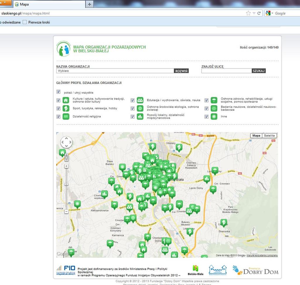Image resolution: width=300 pixels, height=285 pixels.
Task: Open the map's 'Warunki korzystania z programu' link
Action: [x=262, y=255]
